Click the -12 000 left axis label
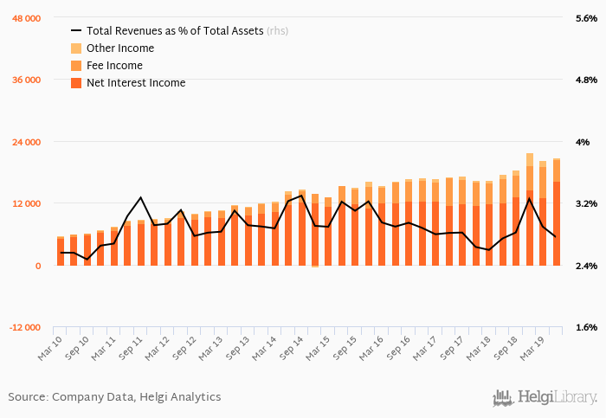This screenshot has height=418, width=606. coord(25,327)
